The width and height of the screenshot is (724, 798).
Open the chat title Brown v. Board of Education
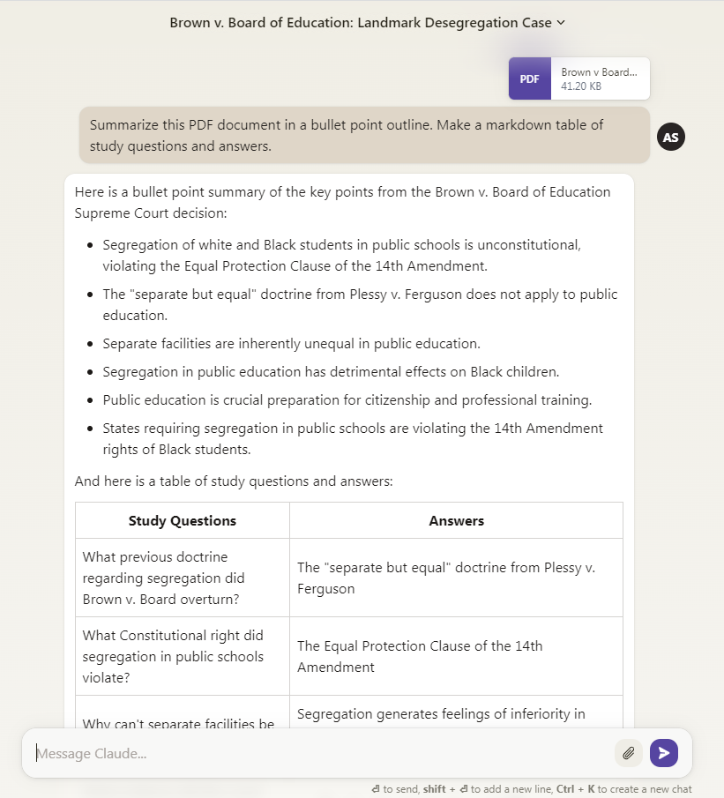pos(361,22)
